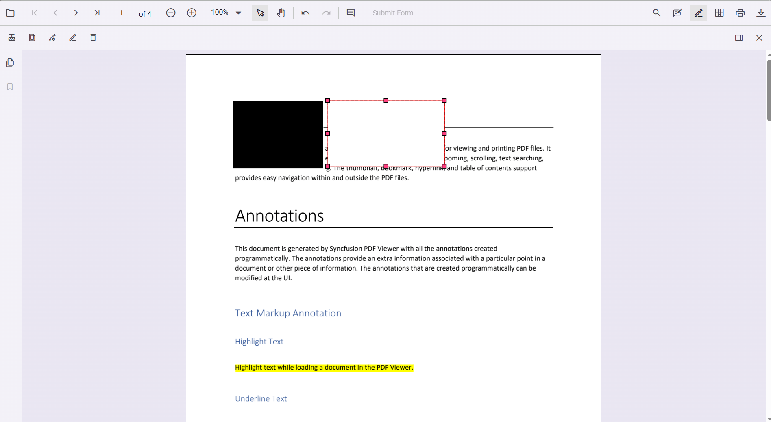
Task: Open the annotation properties settings
Action: coord(52,37)
